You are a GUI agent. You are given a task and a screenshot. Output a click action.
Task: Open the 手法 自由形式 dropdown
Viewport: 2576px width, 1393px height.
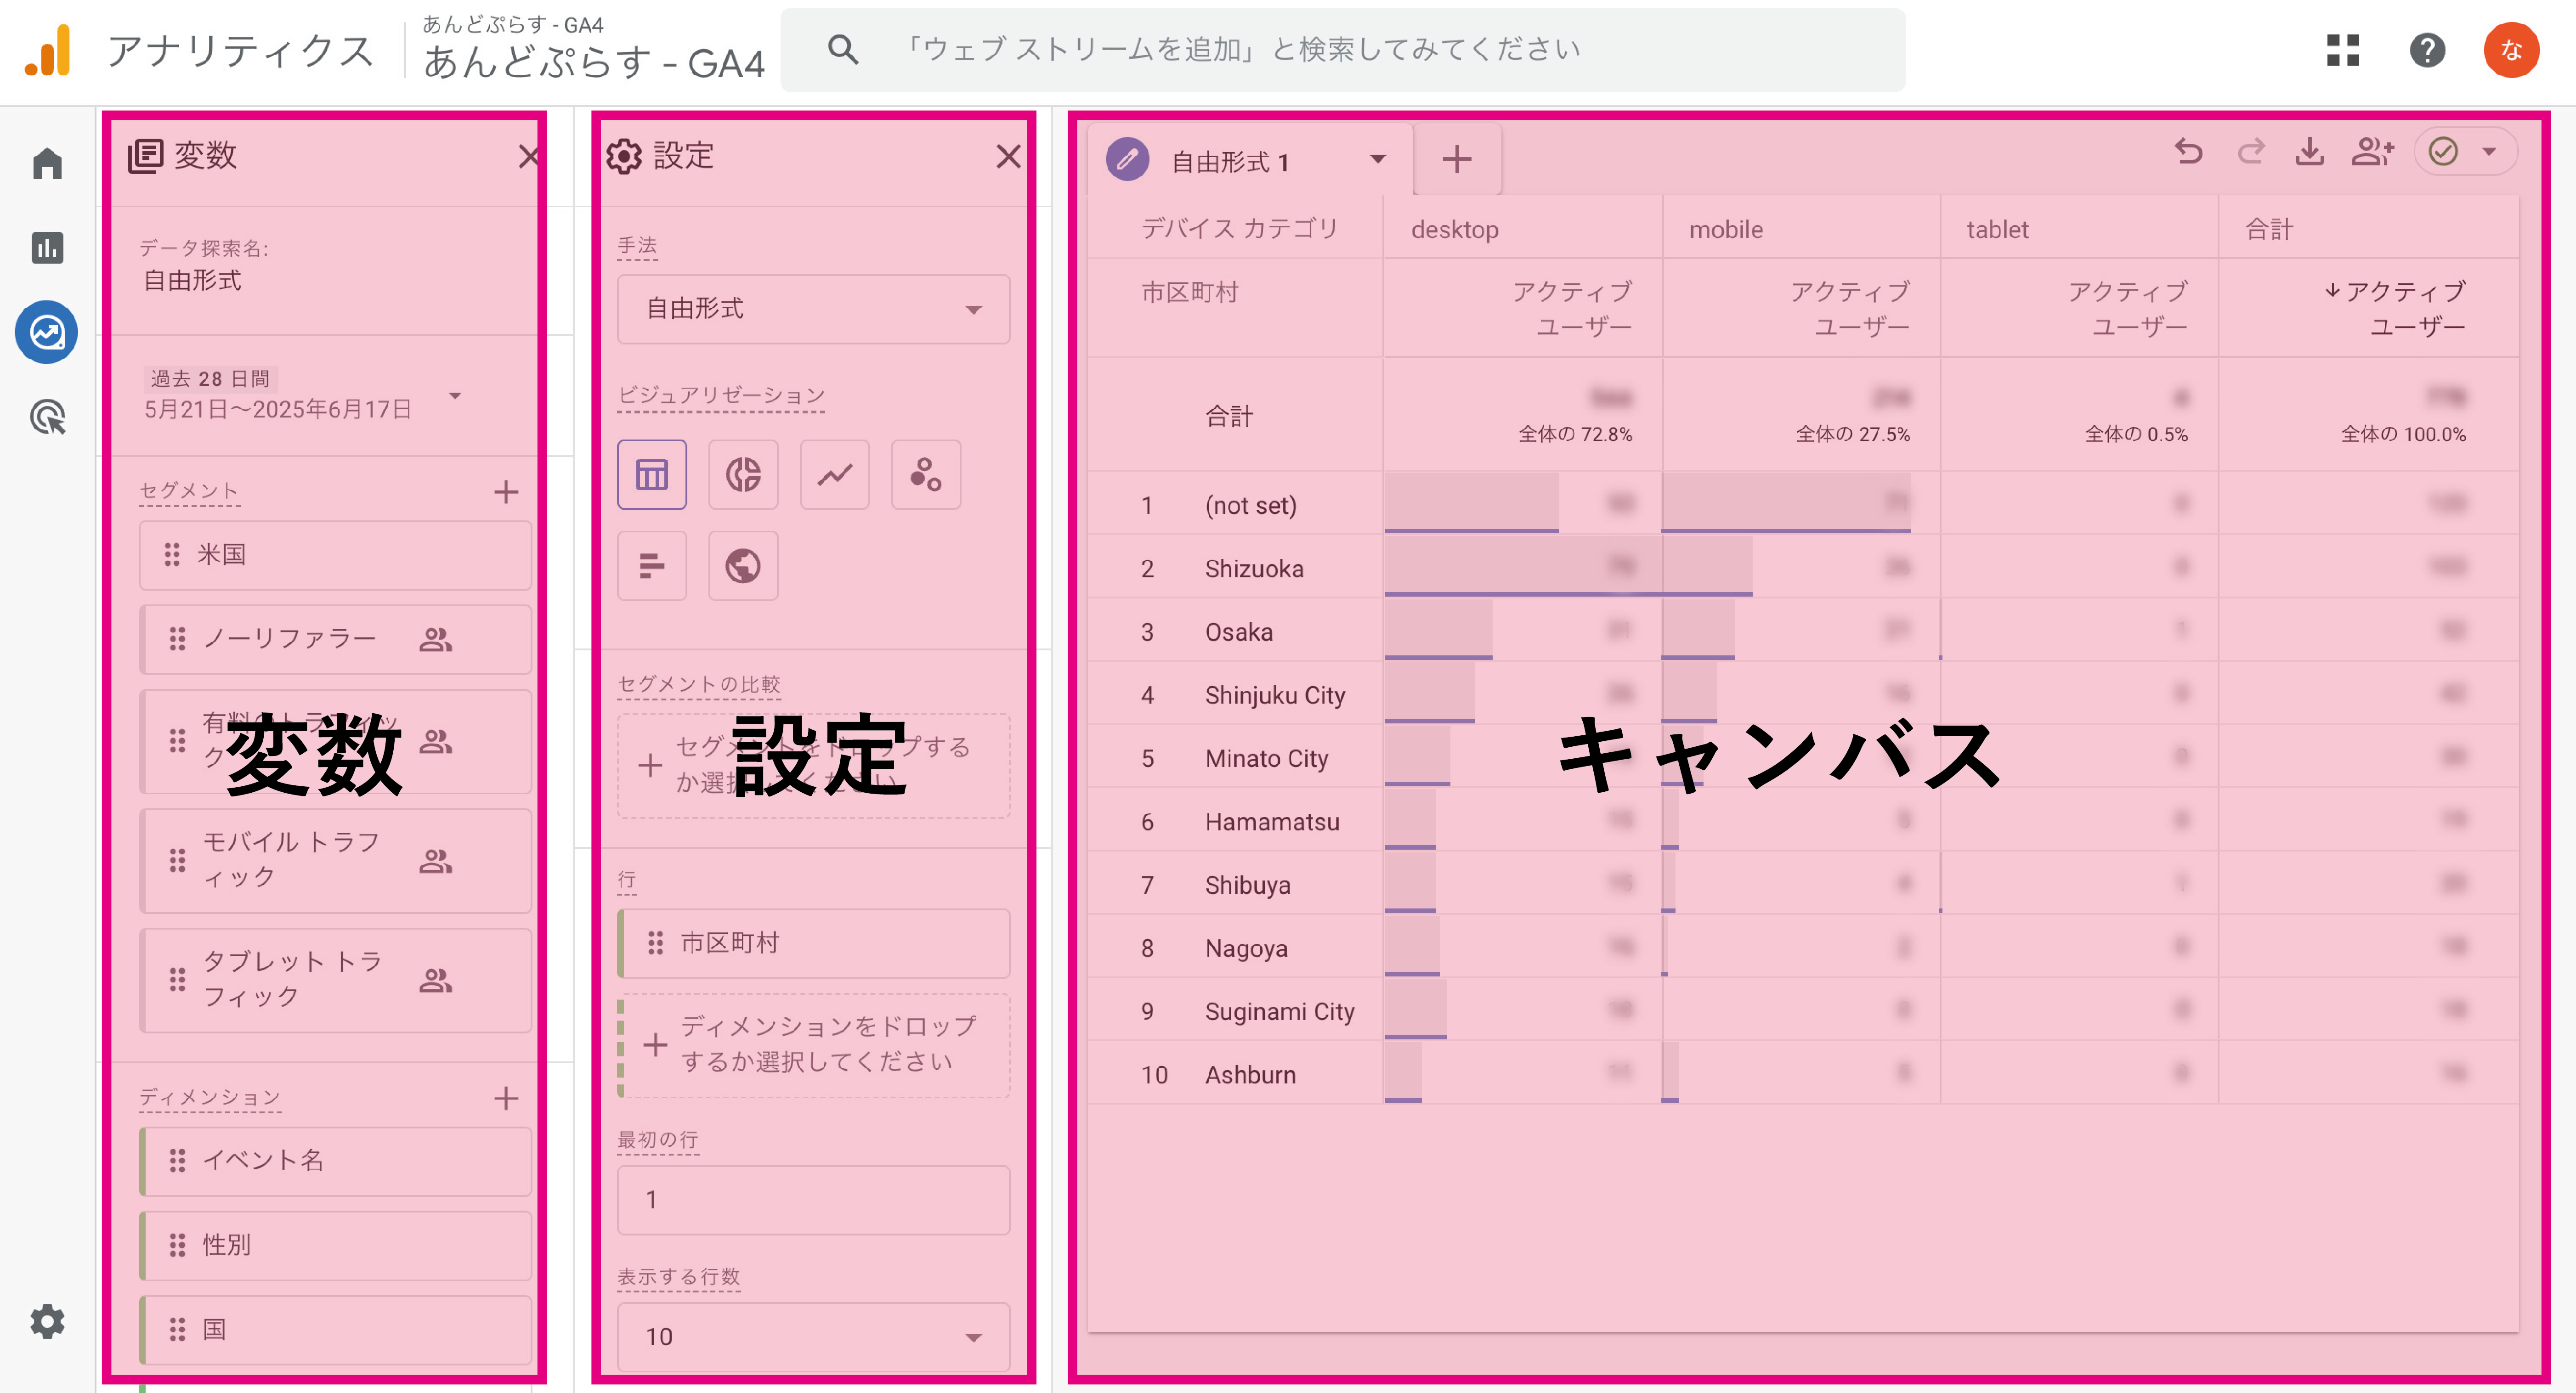pos(813,309)
